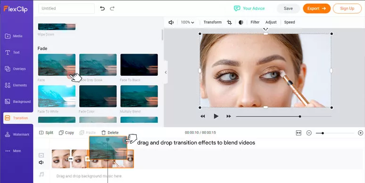Viewport: 365px width, 183px height.
Task: Open the Transform tool
Action: pos(213,22)
